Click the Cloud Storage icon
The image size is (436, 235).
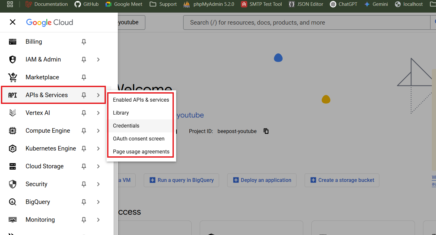(13, 166)
